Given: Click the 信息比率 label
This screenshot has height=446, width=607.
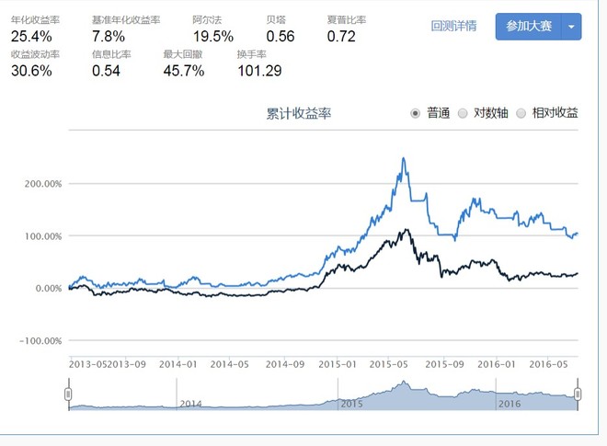Looking at the screenshot, I should pos(111,54).
